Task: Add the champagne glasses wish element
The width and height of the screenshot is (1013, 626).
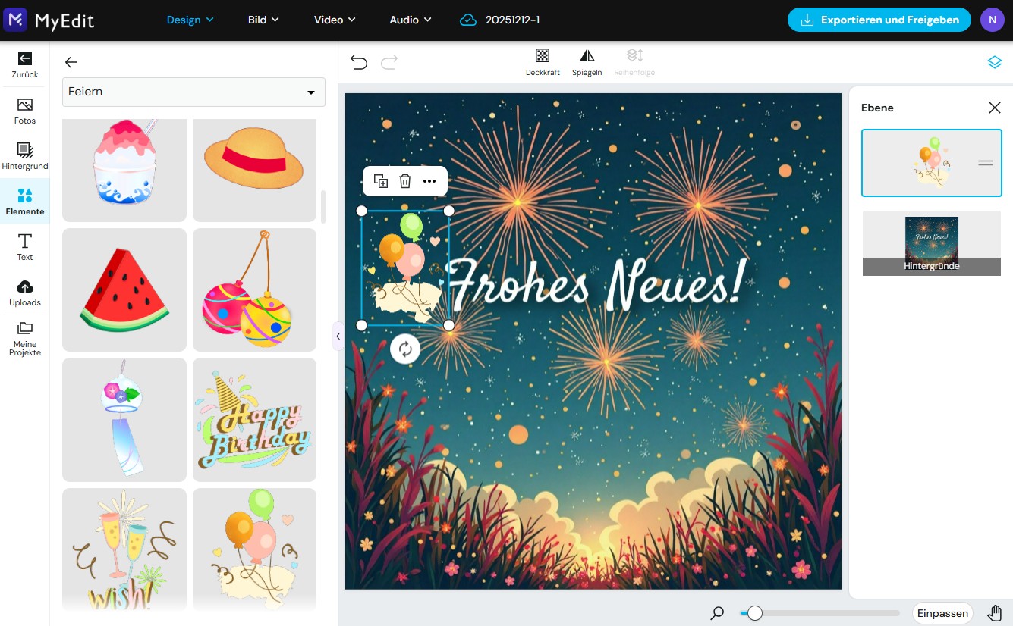Action: [124, 549]
